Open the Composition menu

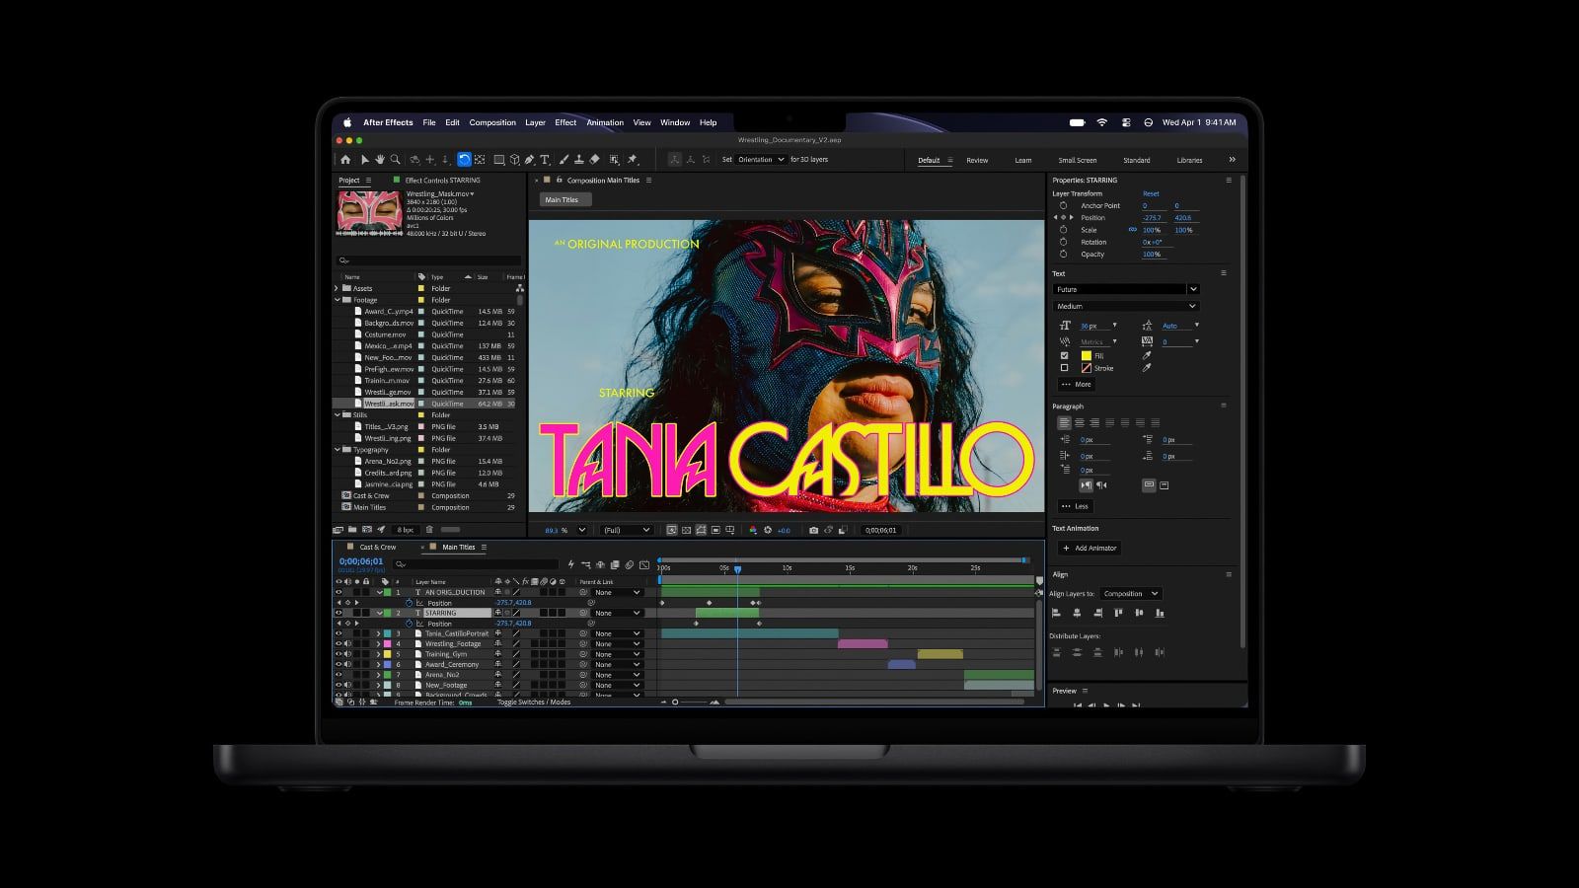(492, 122)
